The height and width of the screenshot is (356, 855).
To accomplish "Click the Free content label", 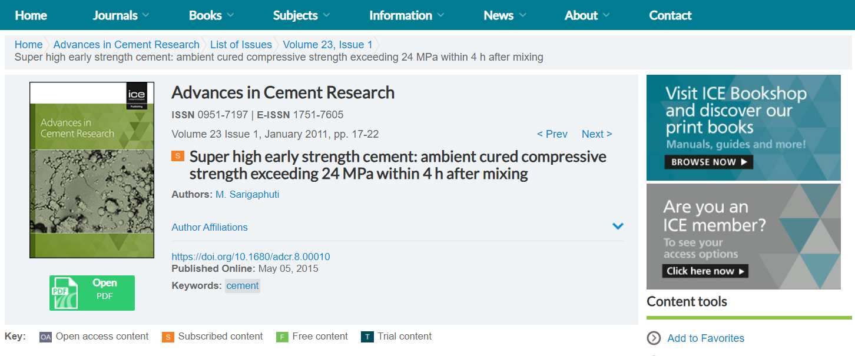I will [320, 337].
